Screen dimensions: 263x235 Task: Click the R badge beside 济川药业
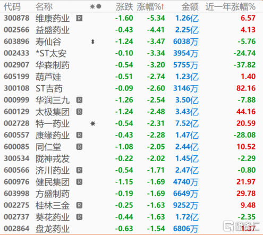pos(79,170)
